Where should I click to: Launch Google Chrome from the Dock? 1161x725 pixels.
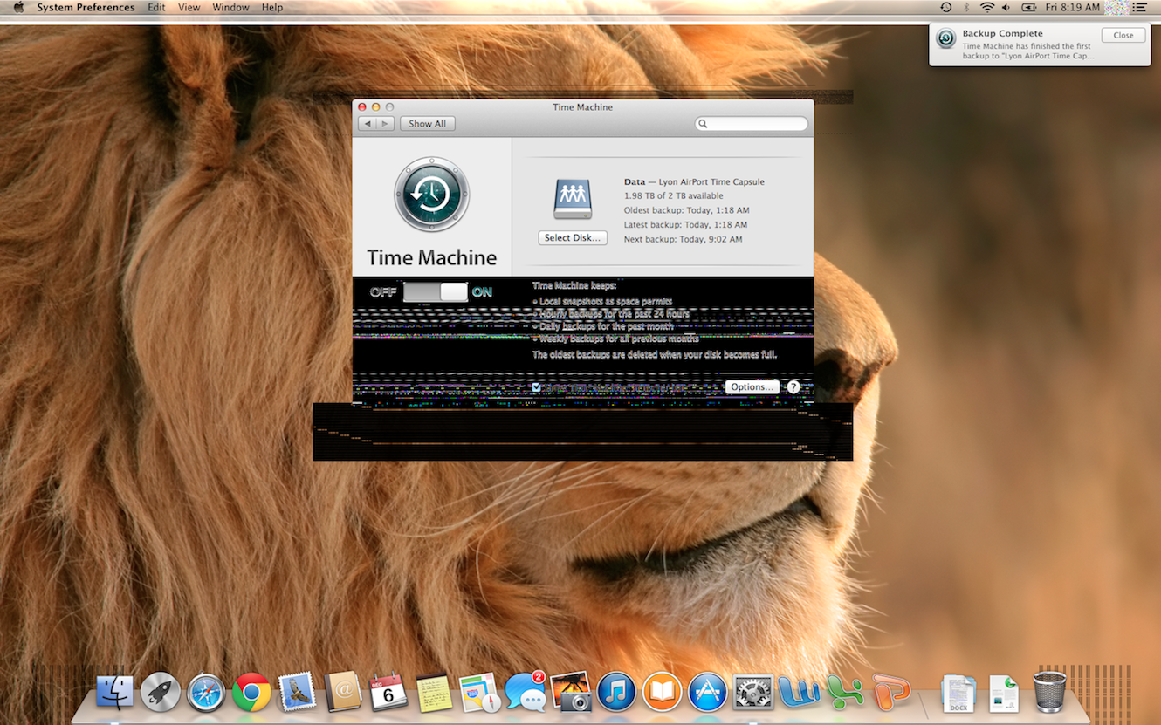(x=251, y=692)
